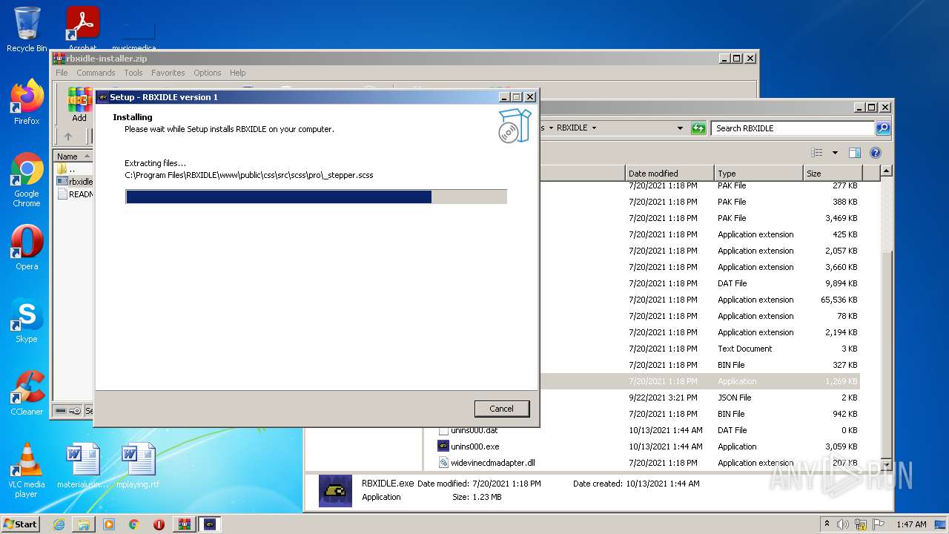This screenshot has height=534, width=949.
Task: Refresh the Explorer folder view
Action: tap(698, 128)
